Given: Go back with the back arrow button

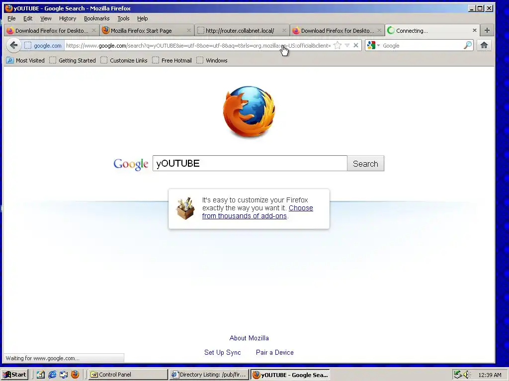Looking at the screenshot, I should [x=13, y=45].
